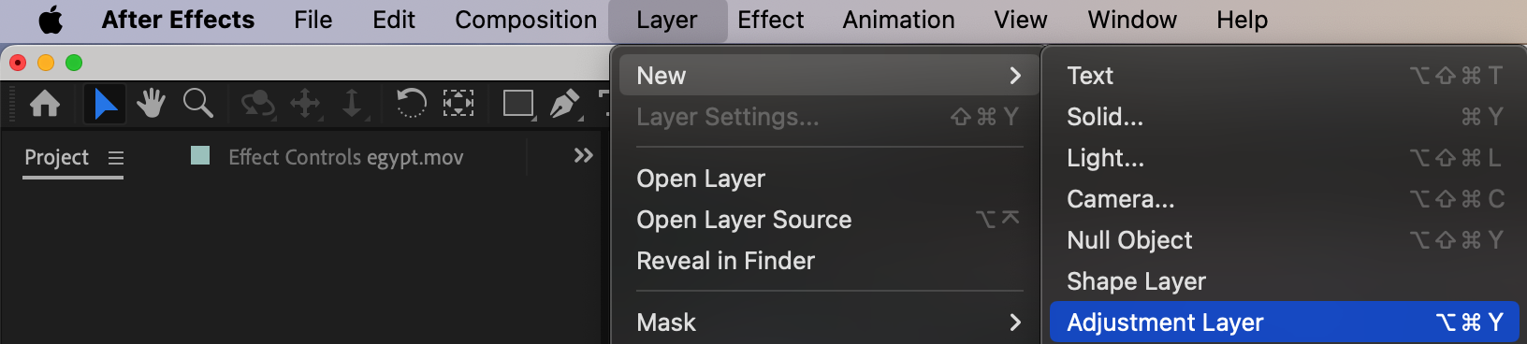Screen dimensions: 1527x344
Task: Switch to Effect Controls egypt.mov tab
Action: [345, 157]
